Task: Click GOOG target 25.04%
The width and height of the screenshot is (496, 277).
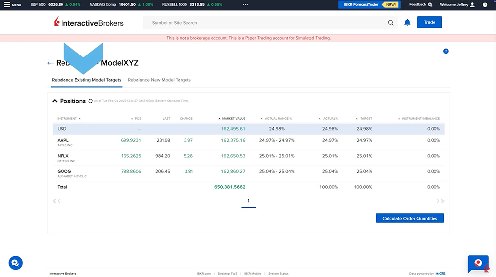Action: (364, 171)
